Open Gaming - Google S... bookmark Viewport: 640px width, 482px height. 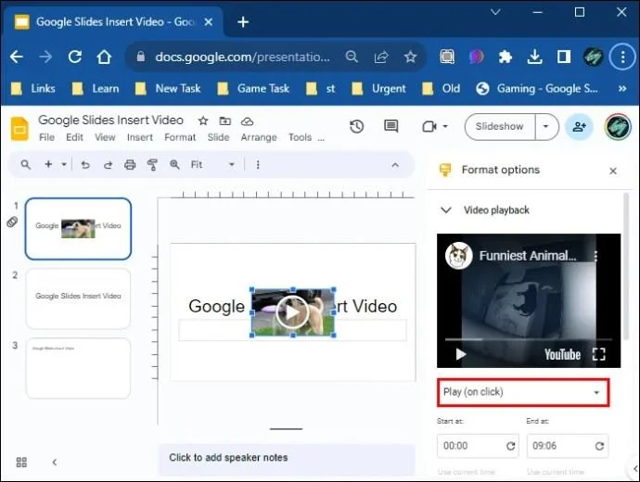coord(537,88)
